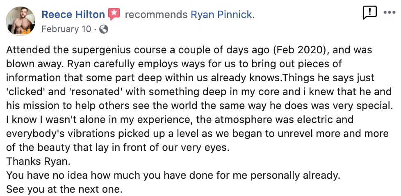Click Reece Hilton's profile picture
Viewport: 401px width, 196px height.
(x=20, y=21)
